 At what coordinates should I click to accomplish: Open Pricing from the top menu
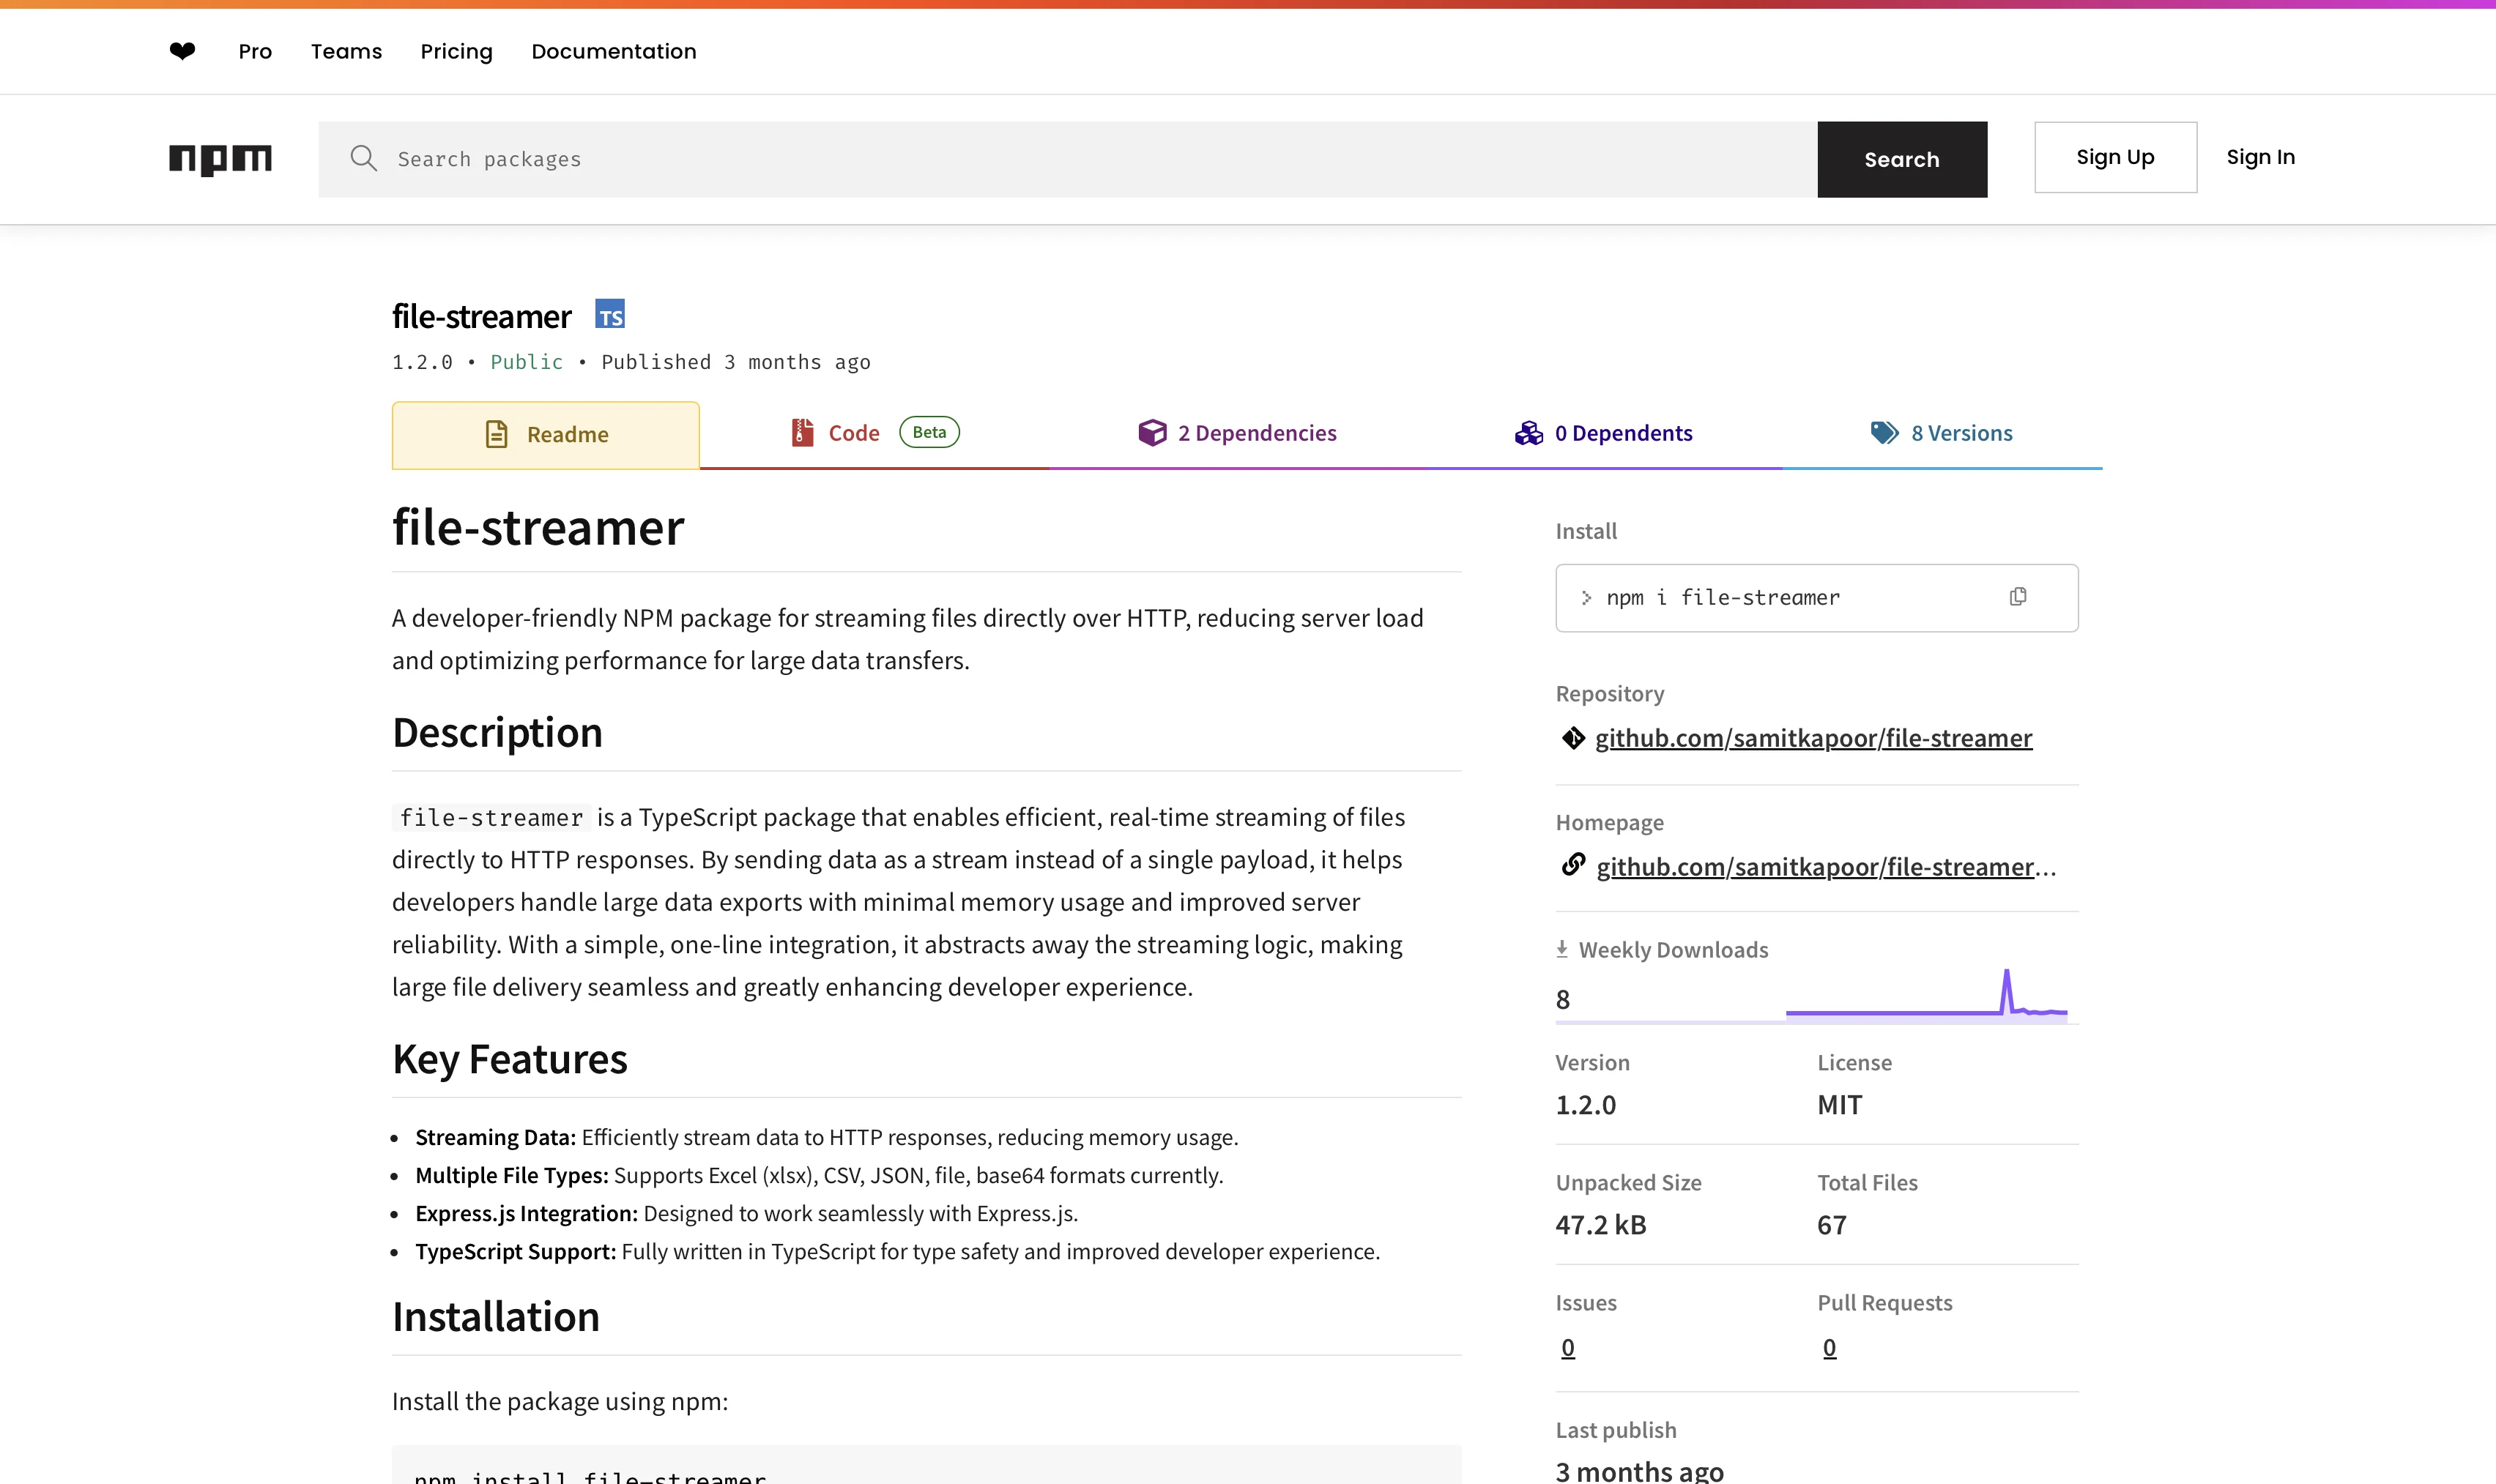456,51
